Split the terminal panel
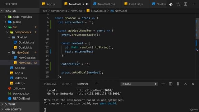The height and width of the screenshot is (112, 199). tap(171, 84)
